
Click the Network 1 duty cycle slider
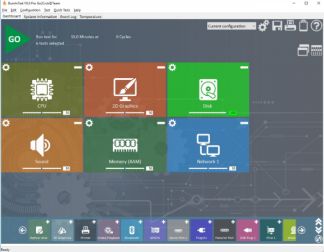[208, 169]
